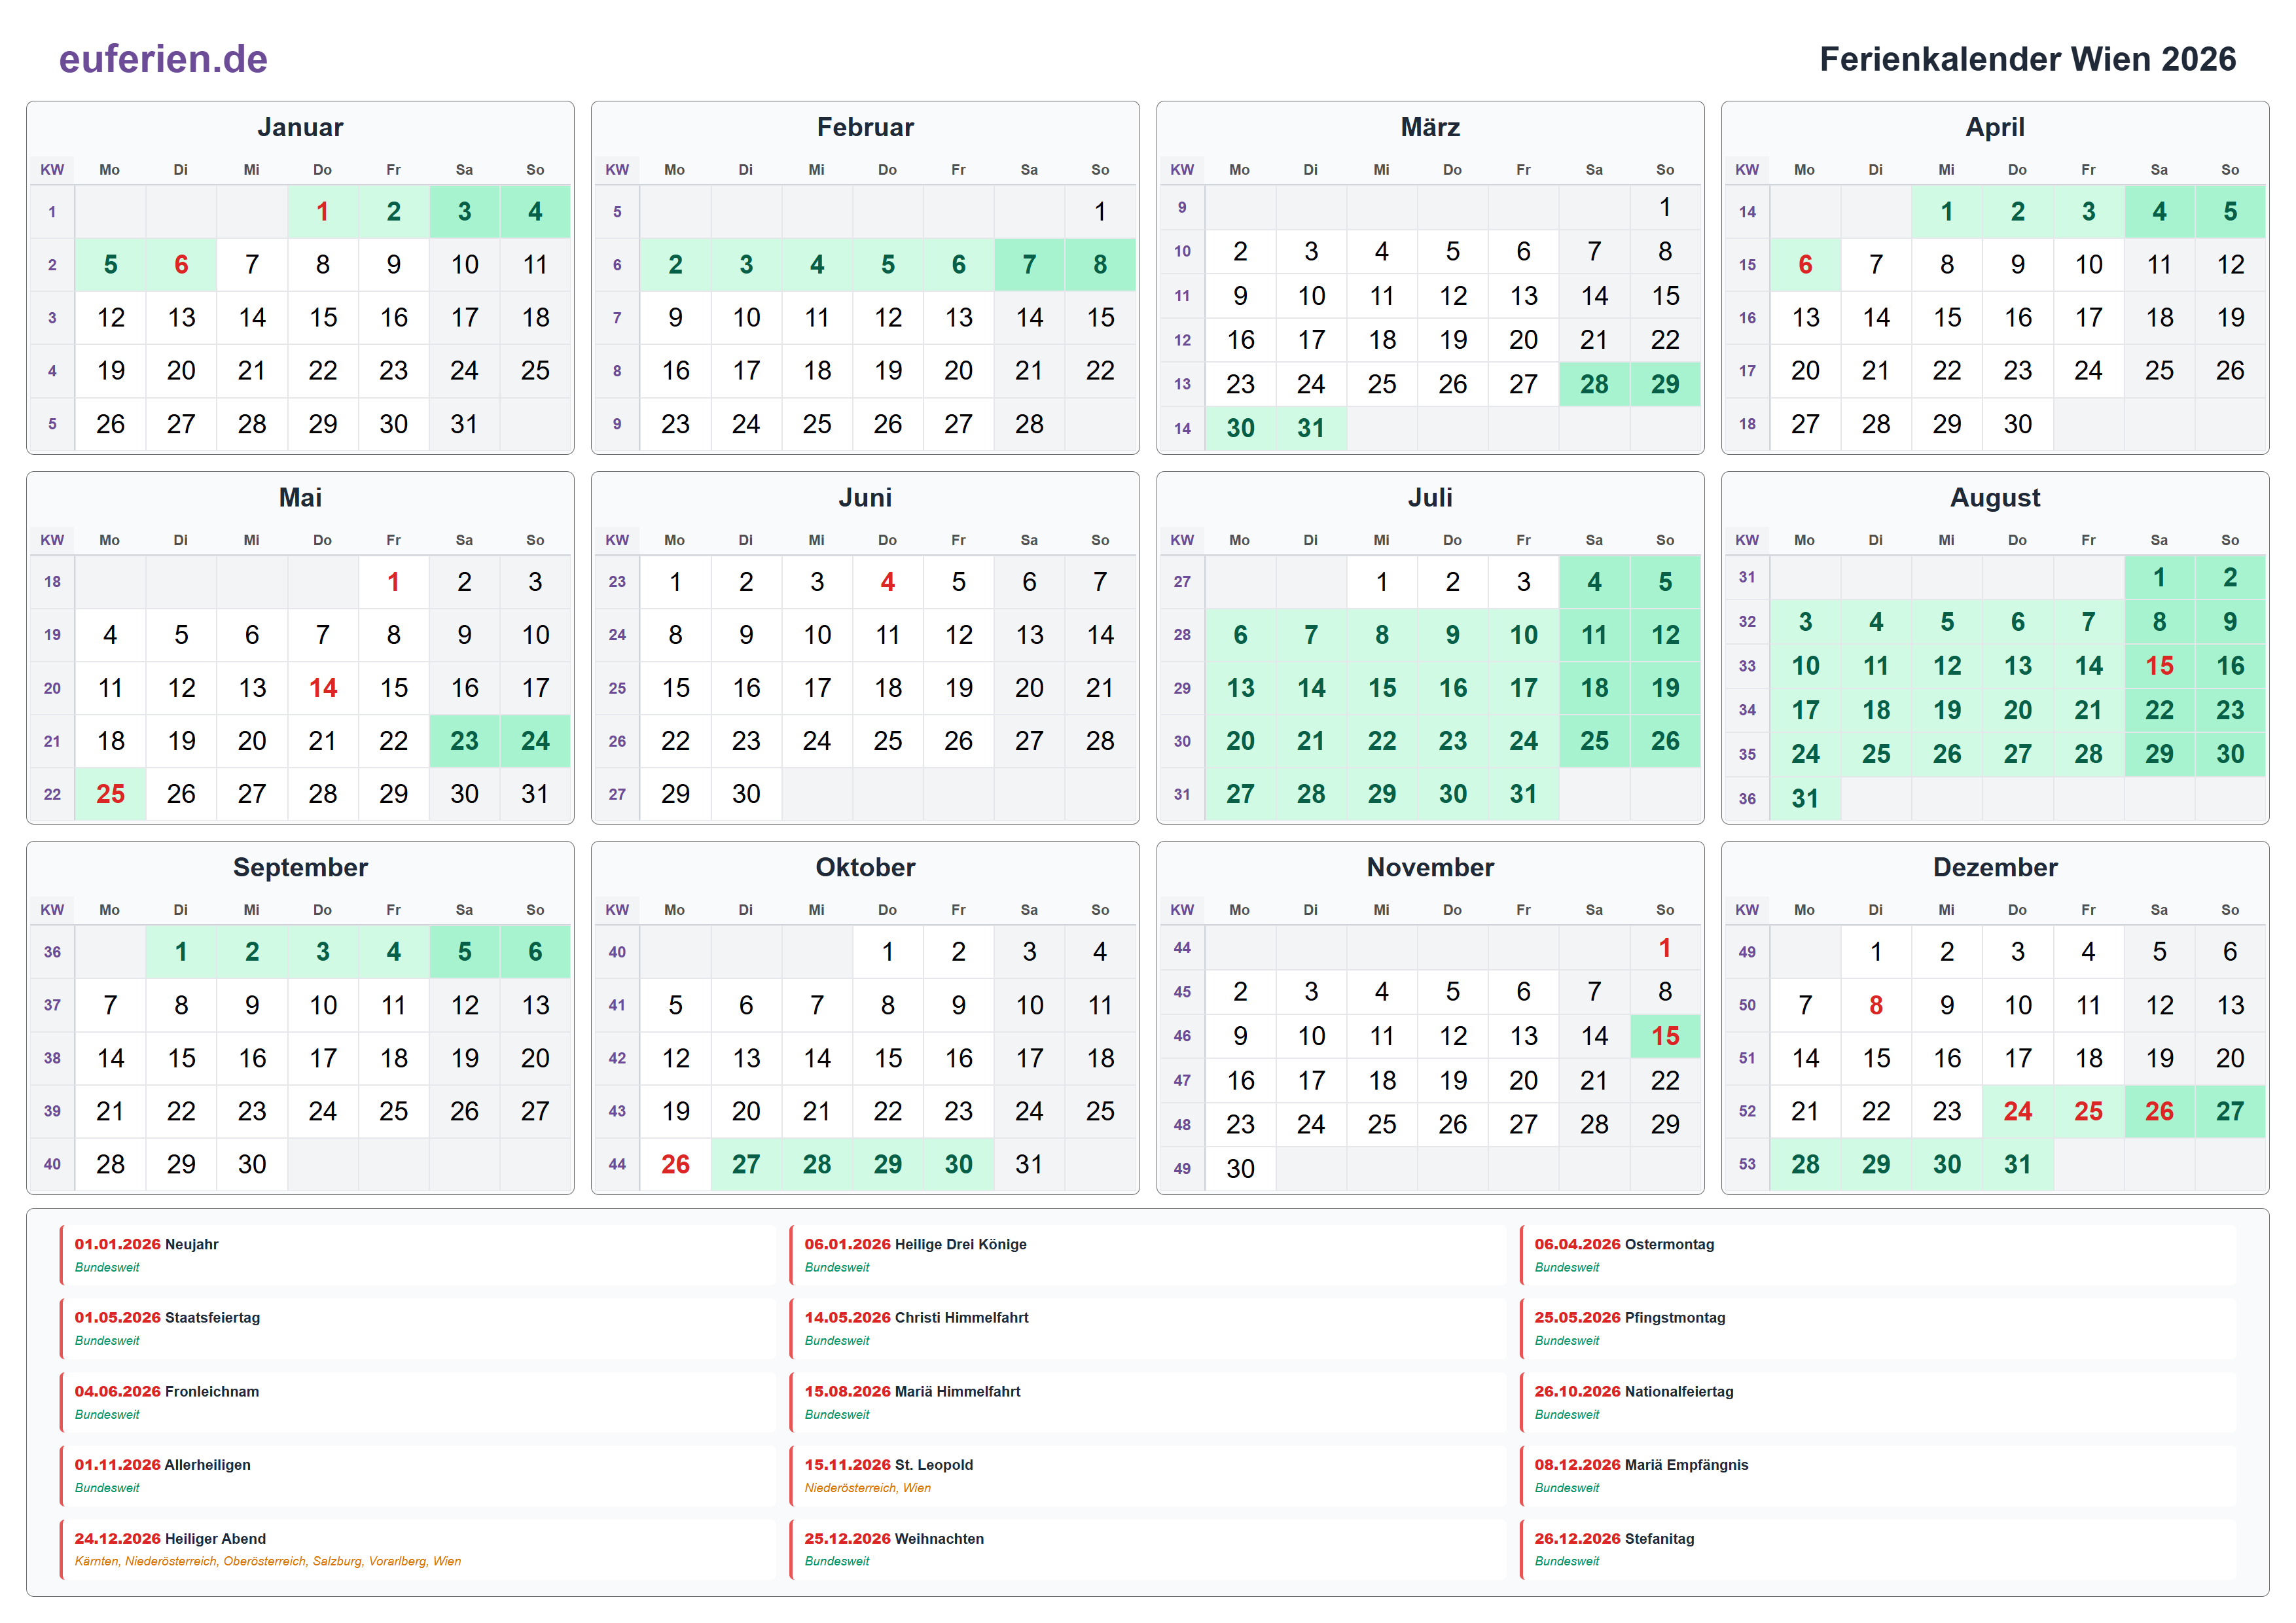Click red November 15 St. Leopold date
2296x1623 pixels.
tap(1665, 1036)
